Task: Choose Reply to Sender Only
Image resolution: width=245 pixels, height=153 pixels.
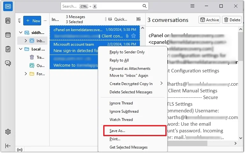Action: tap(127, 52)
